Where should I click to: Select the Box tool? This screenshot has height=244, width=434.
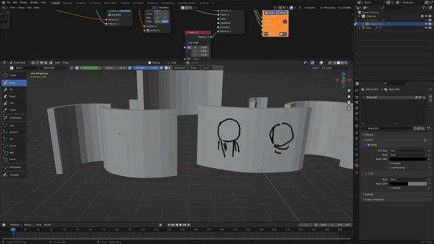click(x=14, y=152)
